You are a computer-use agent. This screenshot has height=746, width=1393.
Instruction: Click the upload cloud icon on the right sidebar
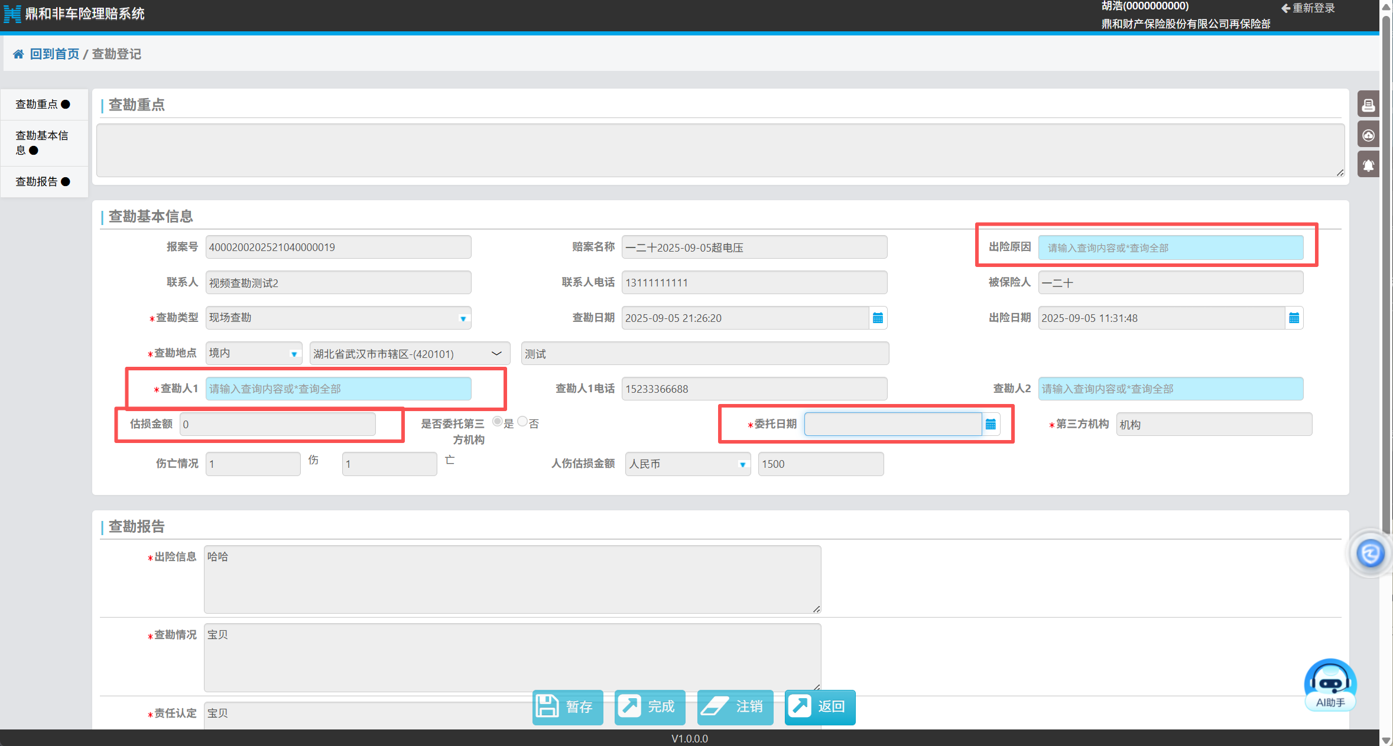click(x=1368, y=135)
